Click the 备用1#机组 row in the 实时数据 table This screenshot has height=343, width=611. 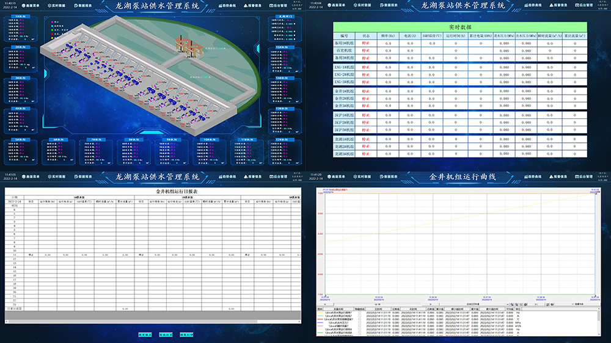(344, 44)
